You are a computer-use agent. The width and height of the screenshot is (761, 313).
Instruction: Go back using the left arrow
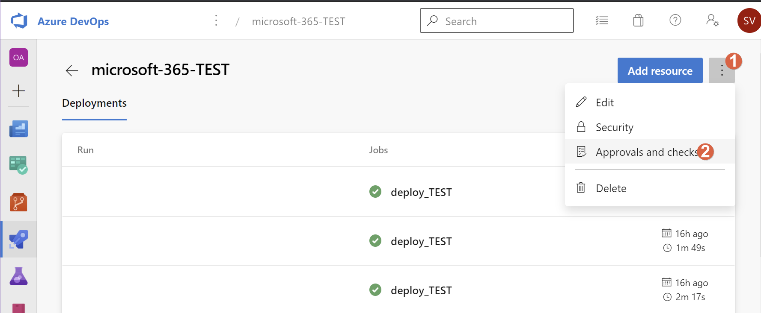click(72, 70)
